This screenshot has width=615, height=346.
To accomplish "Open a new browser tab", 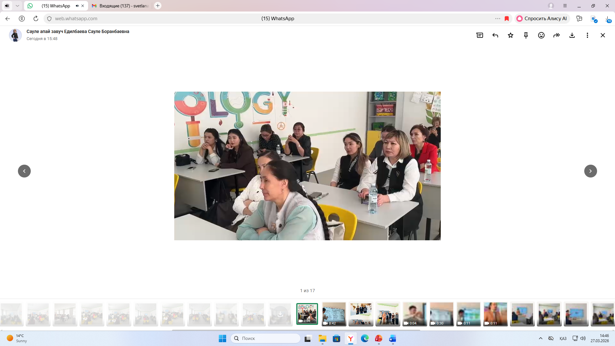I will pos(158,6).
